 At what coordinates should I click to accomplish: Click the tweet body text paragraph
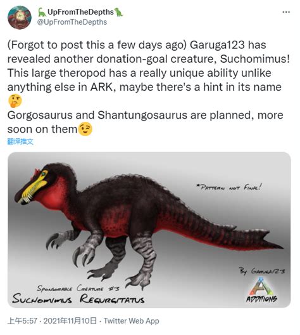[149, 87]
